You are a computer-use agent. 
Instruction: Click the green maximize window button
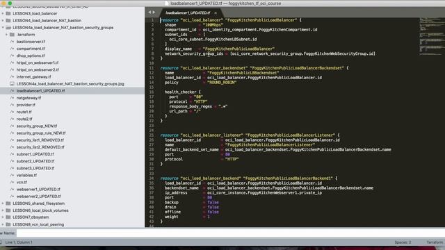point(10,3)
